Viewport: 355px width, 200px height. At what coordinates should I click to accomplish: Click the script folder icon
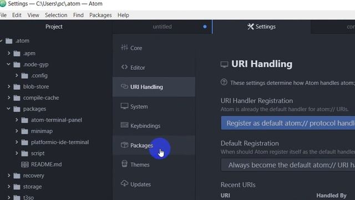[24, 153]
